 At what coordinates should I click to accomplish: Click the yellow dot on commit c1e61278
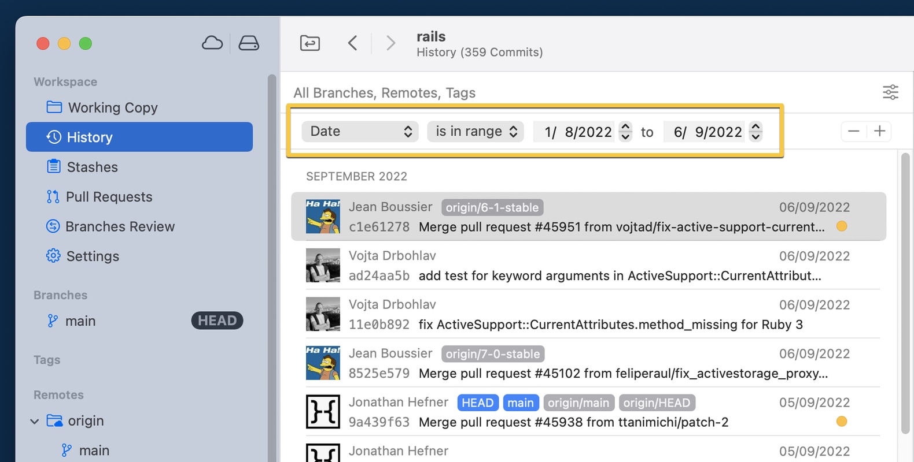click(842, 226)
